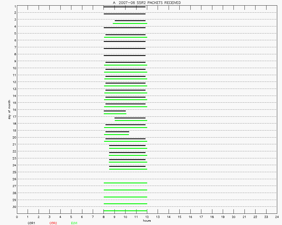
Task: Click the 'day of month' y-axis label
Action: pos(9,109)
